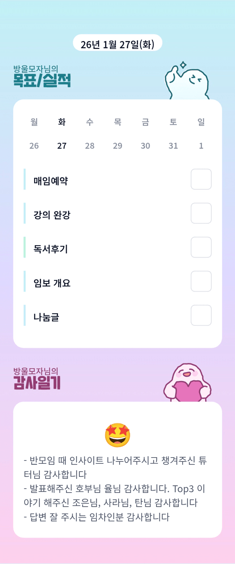The image size is (235, 564).
Task: Tap the 목표/실적 section heading
Action: [x=42, y=80]
